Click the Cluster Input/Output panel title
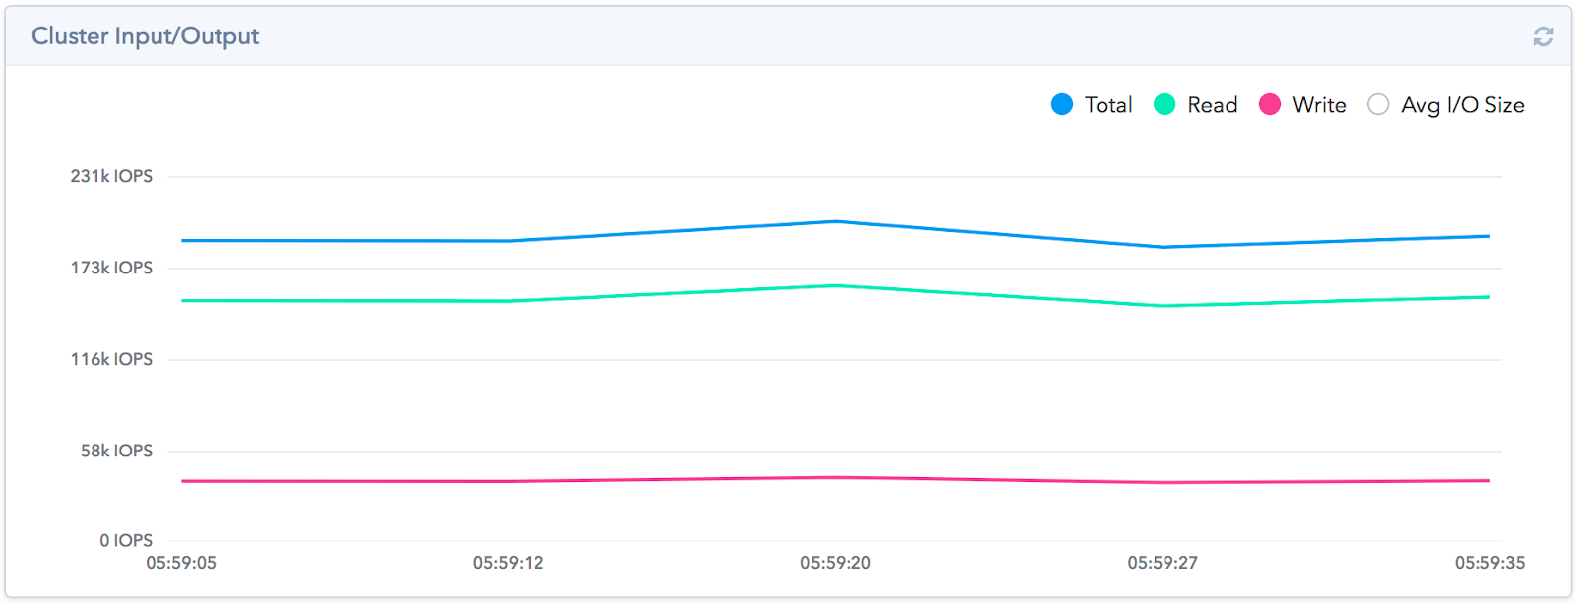Image resolution: width=1575 pixels, height=605 pixels. click(146, 36)
